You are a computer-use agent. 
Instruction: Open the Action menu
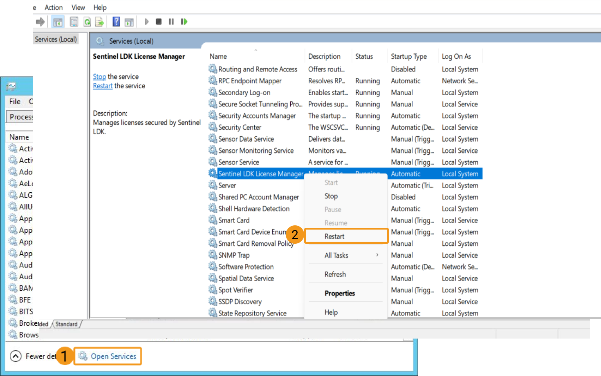(54, 7)
